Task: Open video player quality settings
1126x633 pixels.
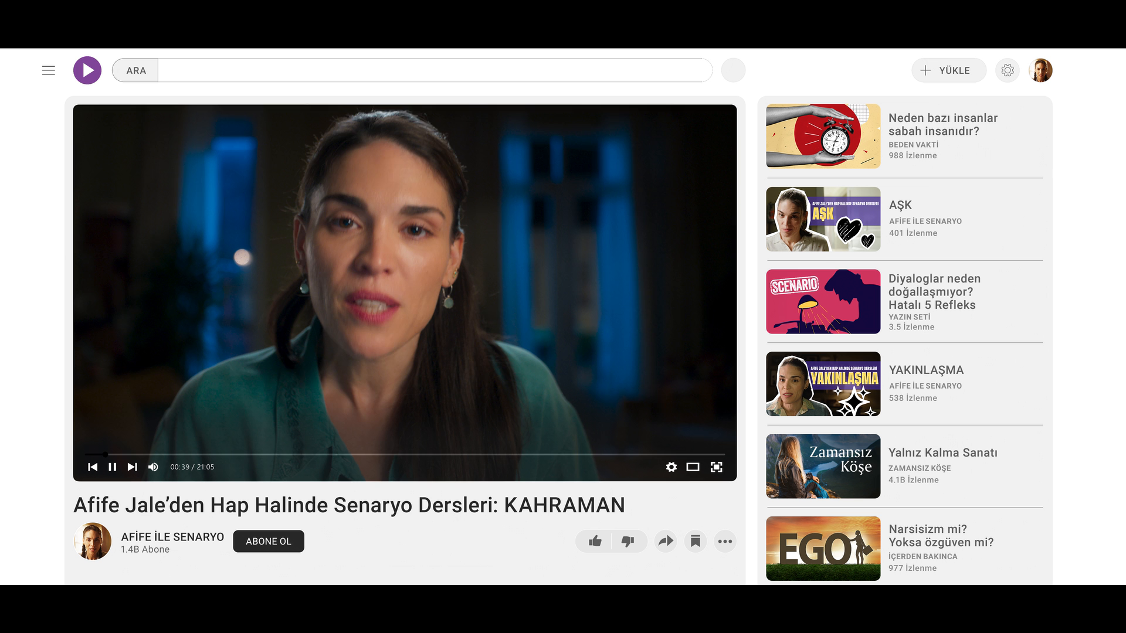Action: (671, 467)
